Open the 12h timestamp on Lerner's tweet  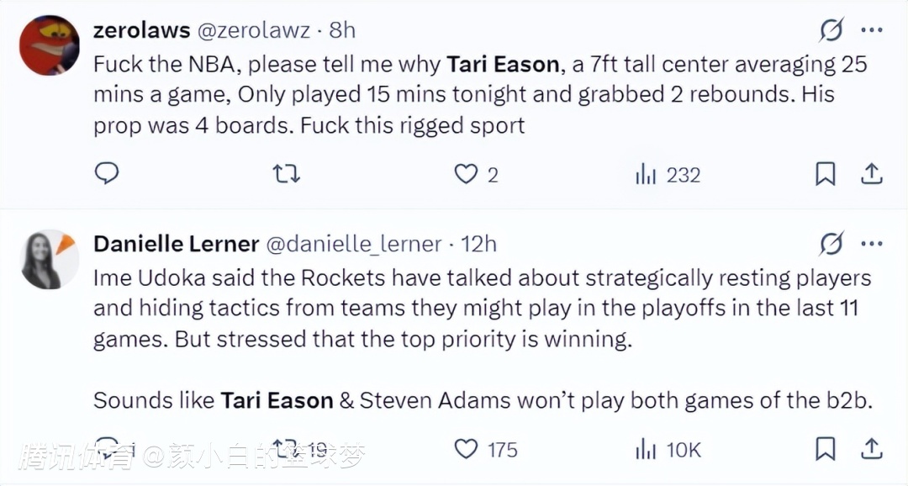pos(479,244)
